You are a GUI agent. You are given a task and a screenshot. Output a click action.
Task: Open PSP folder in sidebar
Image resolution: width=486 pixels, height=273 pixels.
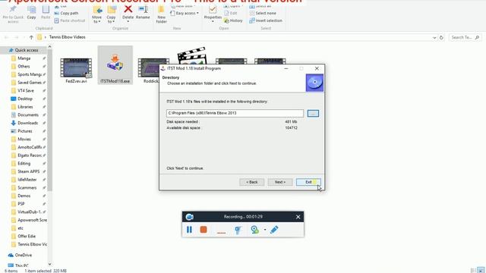[x=21, y=204]
